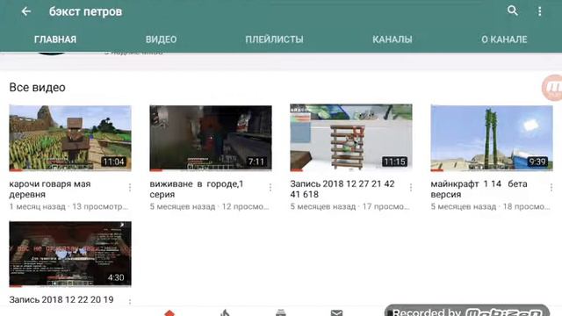
Task: Click '1 месяц назад · 13 просмотр…' text
Action: 68,207
